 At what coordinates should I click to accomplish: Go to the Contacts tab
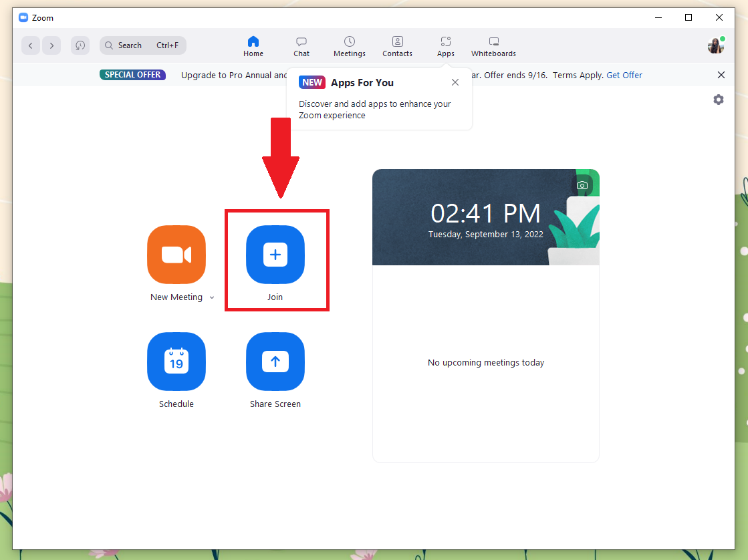pos(398,46)
